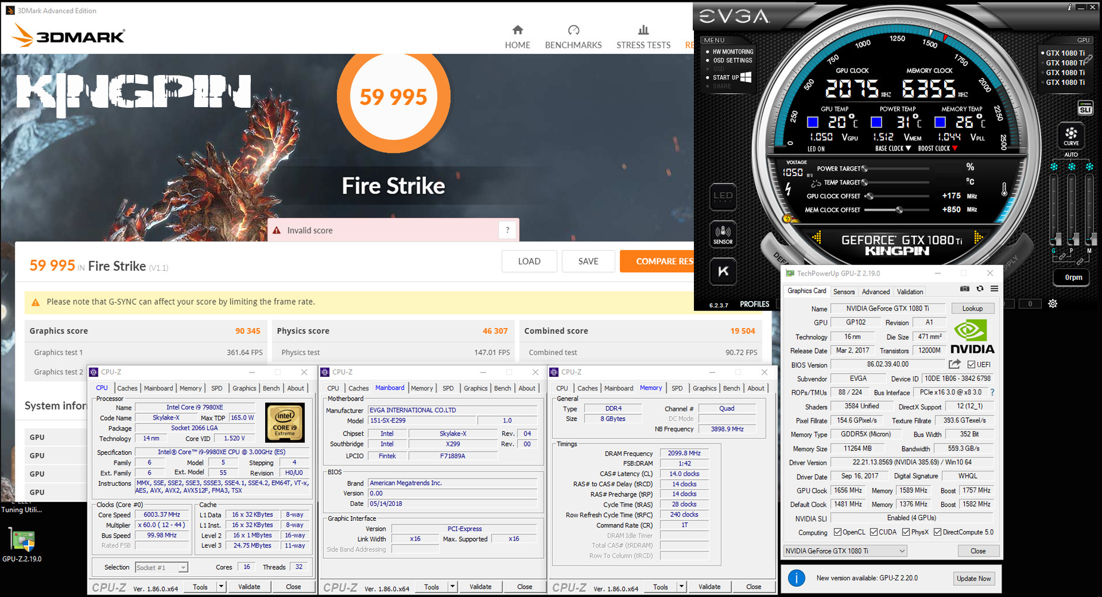Click the EVGA K-boost button
This screenshot has width=1102, height=597.
(x=723, y=271)
